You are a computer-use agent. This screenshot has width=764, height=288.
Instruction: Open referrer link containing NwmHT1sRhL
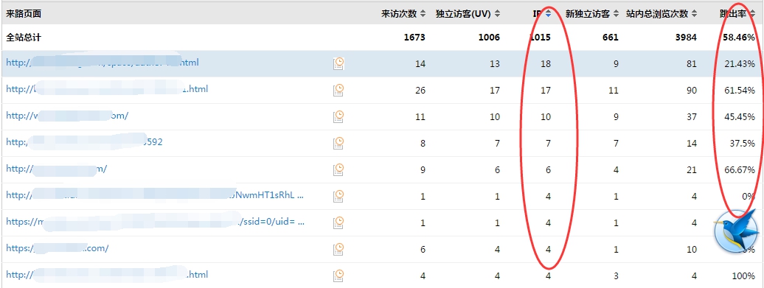[155, 195]
